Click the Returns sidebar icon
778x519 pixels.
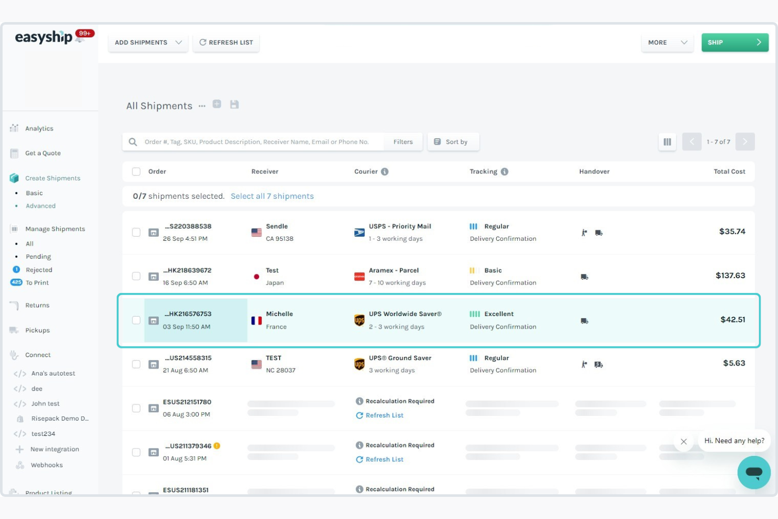(14, 306)
